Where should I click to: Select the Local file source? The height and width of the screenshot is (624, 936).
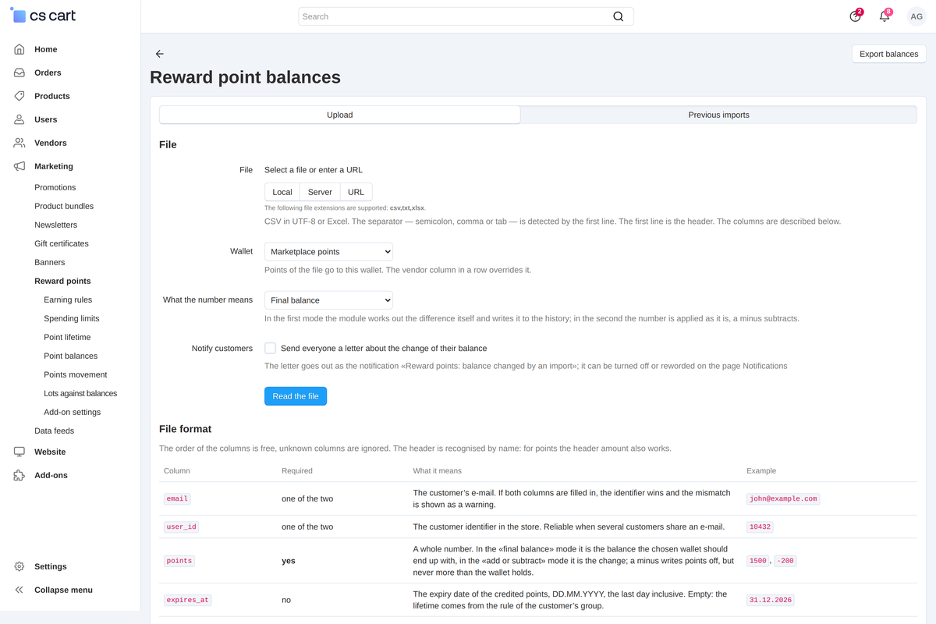click(x=282, y=192)
